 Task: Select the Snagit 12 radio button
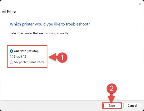pyautogui.click(x=11, y=57)
